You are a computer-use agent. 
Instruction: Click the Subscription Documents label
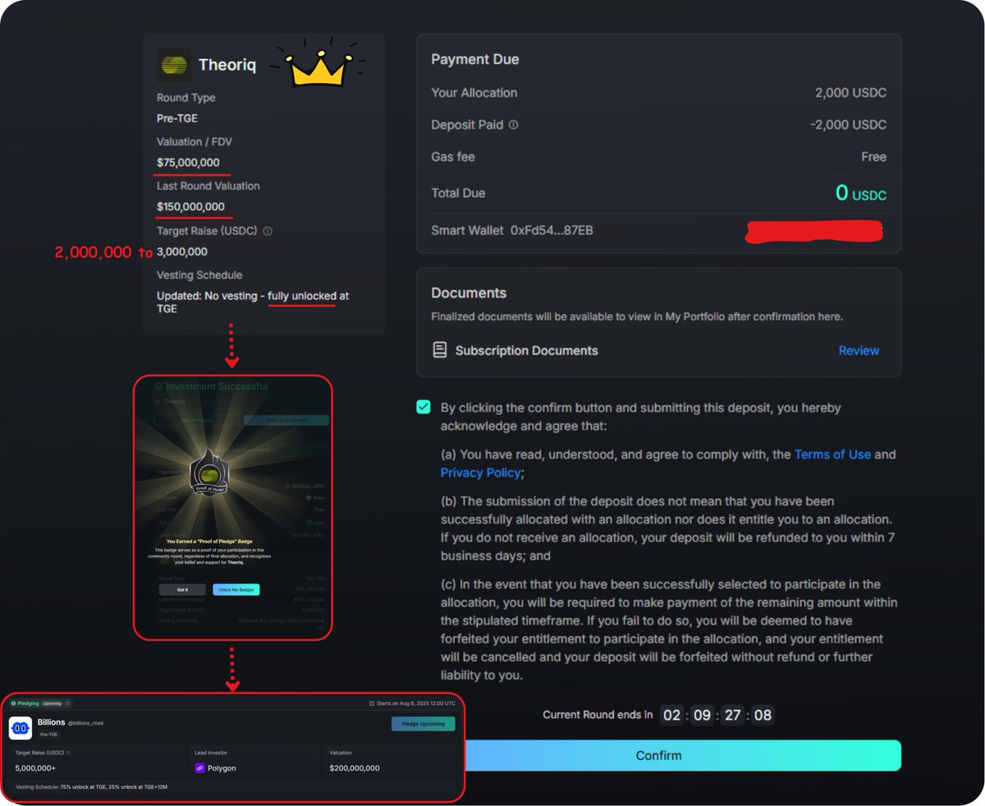[527, 350]
